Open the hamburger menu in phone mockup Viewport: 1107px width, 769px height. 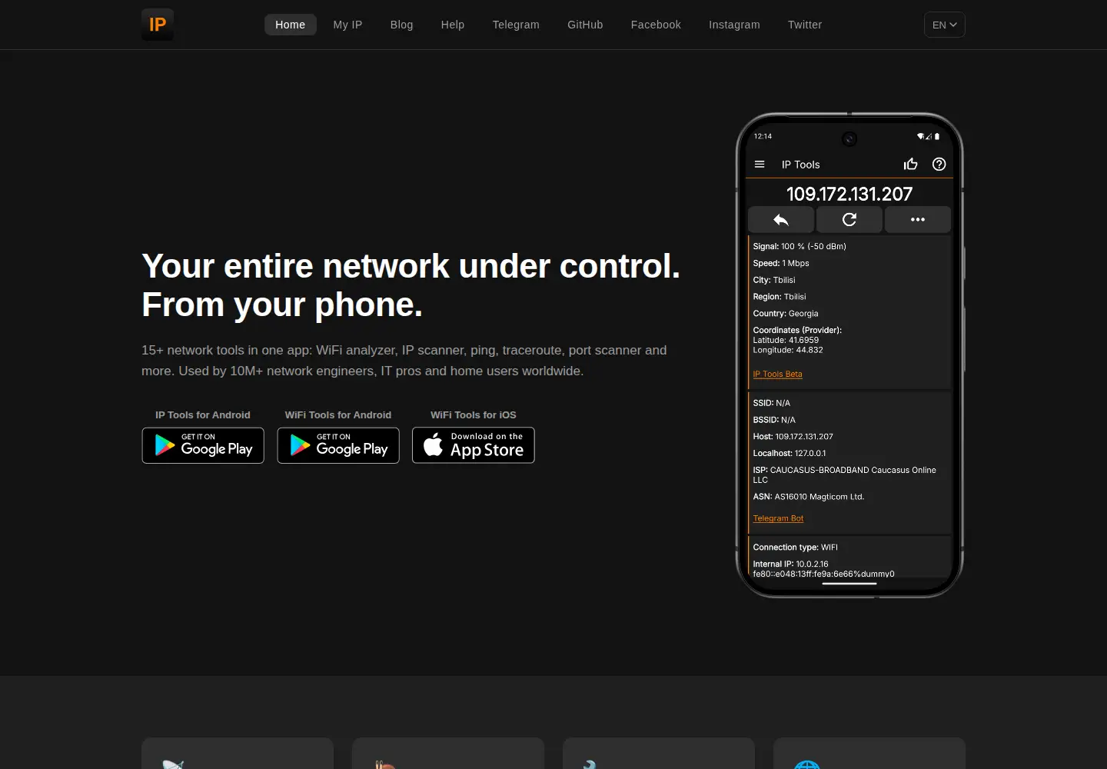tap(760, 165)
